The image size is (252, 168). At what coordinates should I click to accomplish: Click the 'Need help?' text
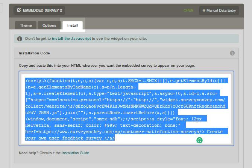[x=29, y=153]
